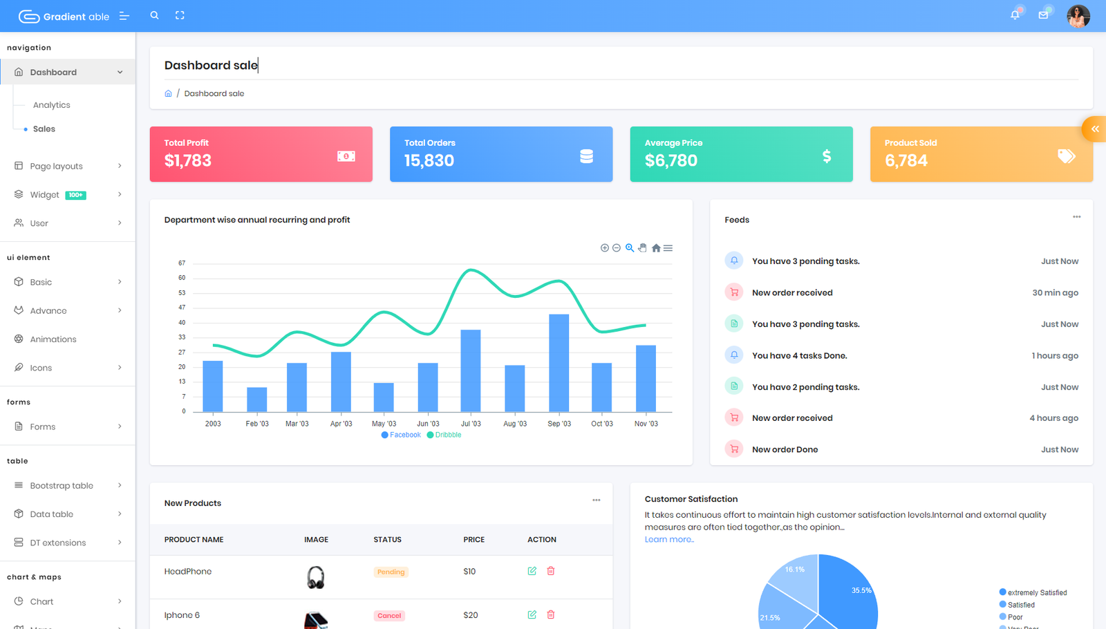Click the Total Orders database icon

pos(586,156)
